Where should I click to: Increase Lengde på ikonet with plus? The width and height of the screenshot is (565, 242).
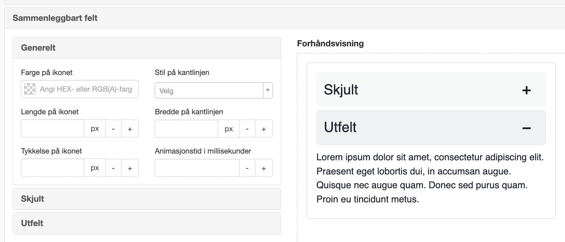coord(130,129)
